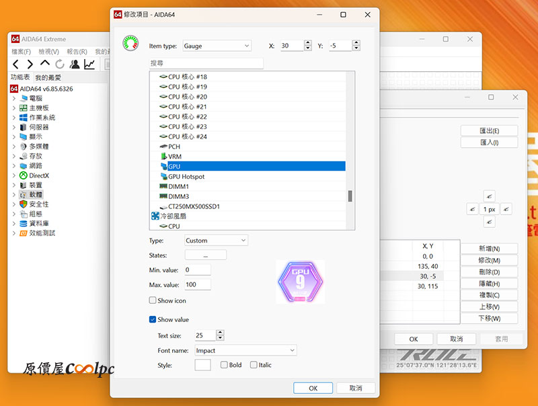This screenshot has width=538, height=406.
Task: Click the Back arrow in AIDA64 toolbar
Action: (x=15, y=64)
